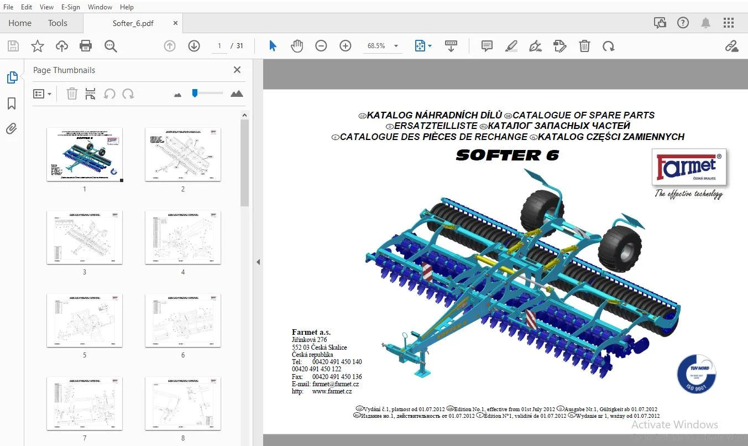This screenshot has height=446, width=748.
Task: Share a link to this file
Action: (x=732, y=46)
